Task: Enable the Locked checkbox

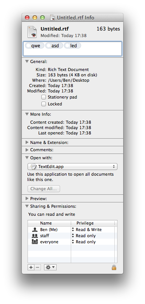Action: tap(44, 104)
